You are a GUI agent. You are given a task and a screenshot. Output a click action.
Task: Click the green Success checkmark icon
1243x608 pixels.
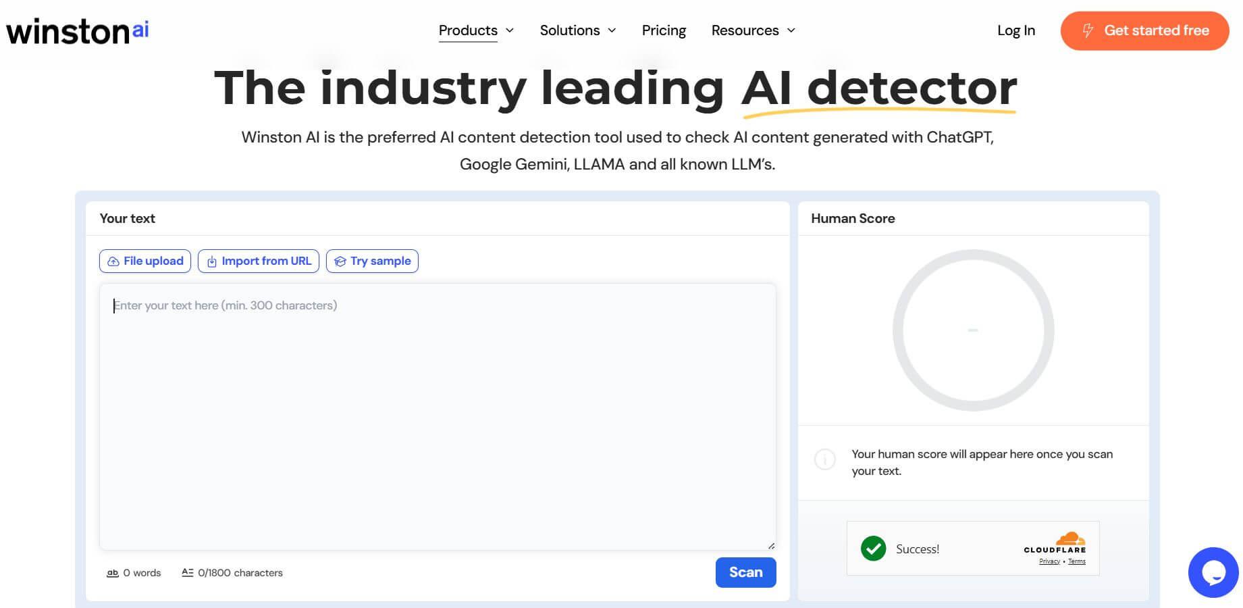coord(873,549)
